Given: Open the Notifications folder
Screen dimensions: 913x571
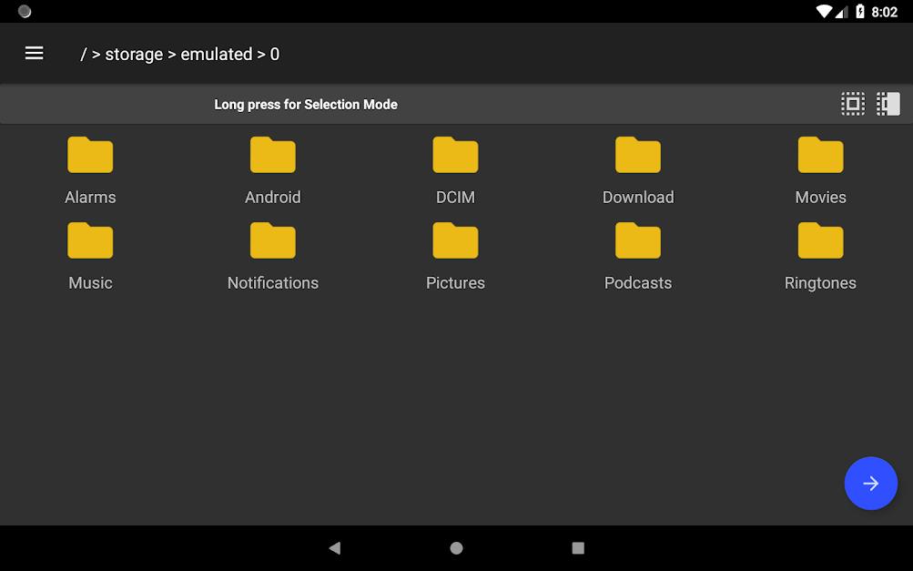Looking at the screenshot, I should pos(272,257).
